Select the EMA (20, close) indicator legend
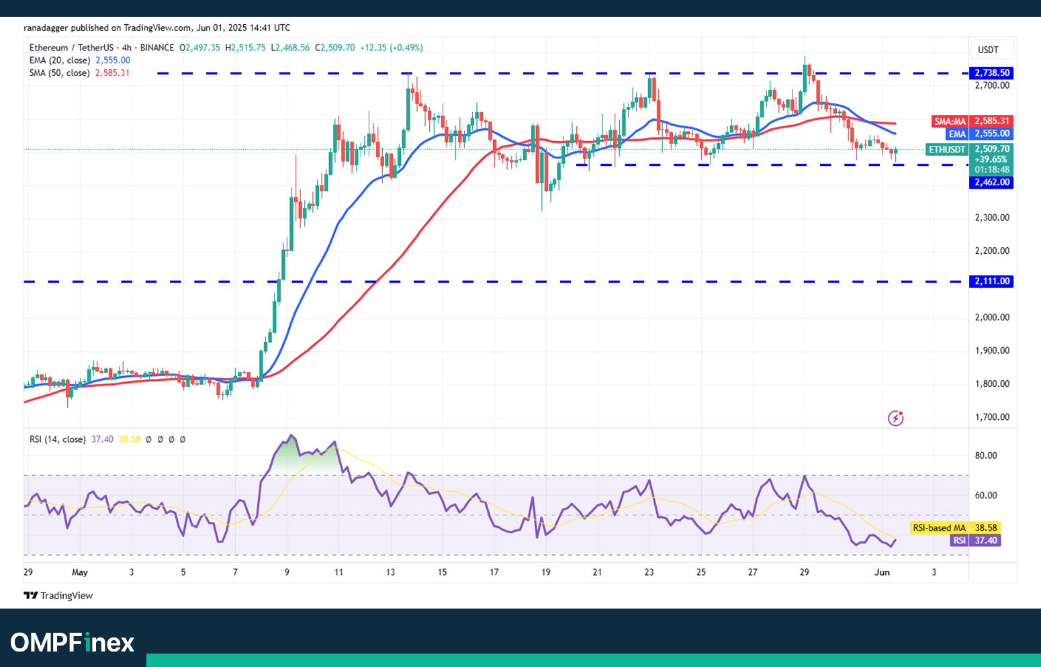The height and width of the screenshot is (667, 1041). click(x=60, y=60)
